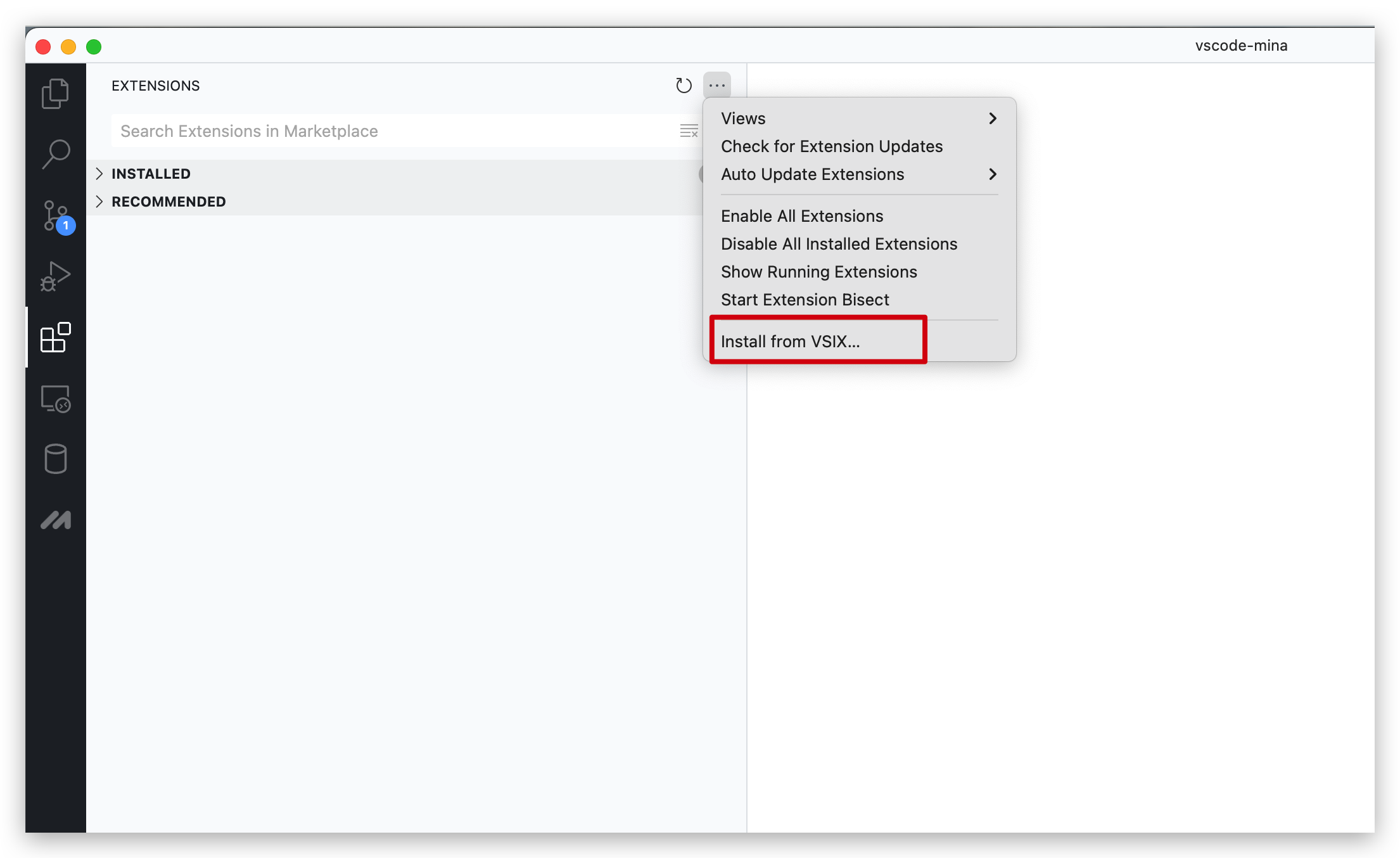Minimize the window with yellow button
Image resolution: width=1400 pixels, height=858 pixels.
(68, 47)
